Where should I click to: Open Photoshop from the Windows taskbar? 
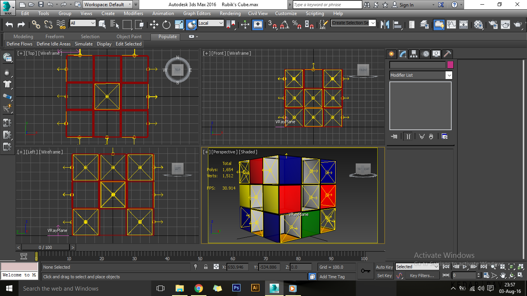click(236, 288)
